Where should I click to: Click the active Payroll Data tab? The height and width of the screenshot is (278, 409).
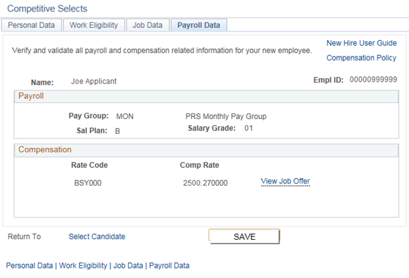click(x=198, y=25)
